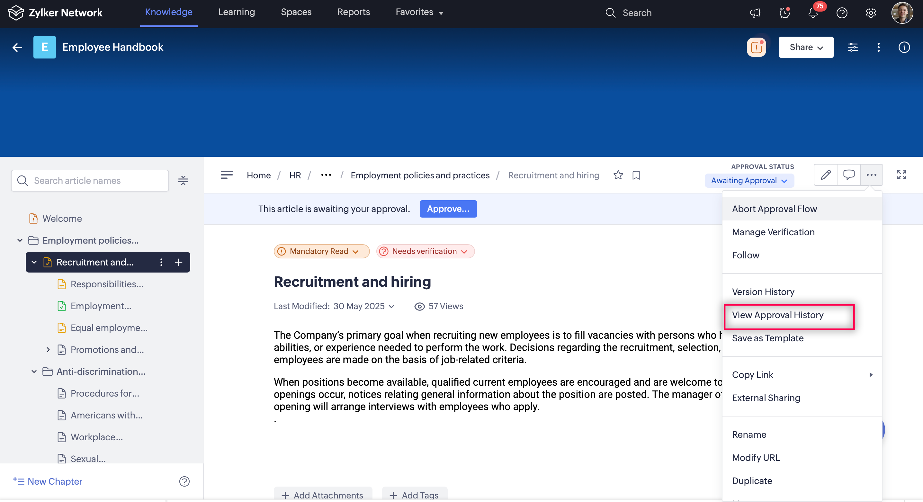Click the table of contents lines icon
This screenshot has width=923, height=502.
point(227,175)
